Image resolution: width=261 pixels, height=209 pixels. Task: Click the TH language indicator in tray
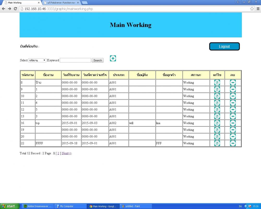(240, 206)
